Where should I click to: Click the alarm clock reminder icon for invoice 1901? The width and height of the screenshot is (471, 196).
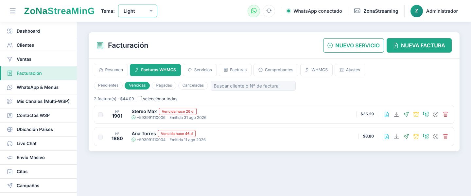coord(416,114)
